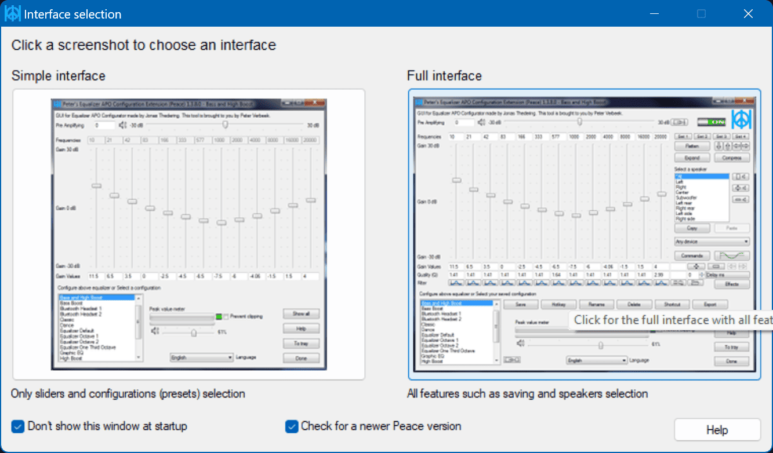Click the first filter type icon in Filter row

457,283
